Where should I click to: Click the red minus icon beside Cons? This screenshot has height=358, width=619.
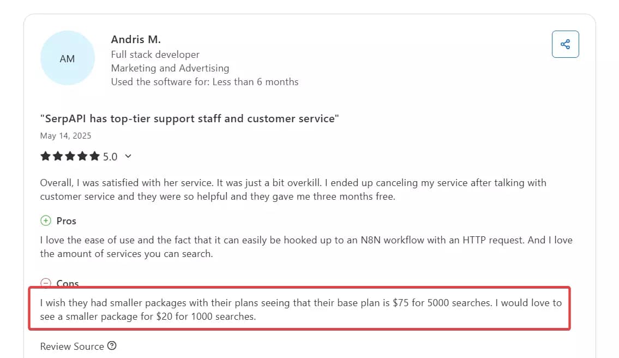tap(46, 283)
